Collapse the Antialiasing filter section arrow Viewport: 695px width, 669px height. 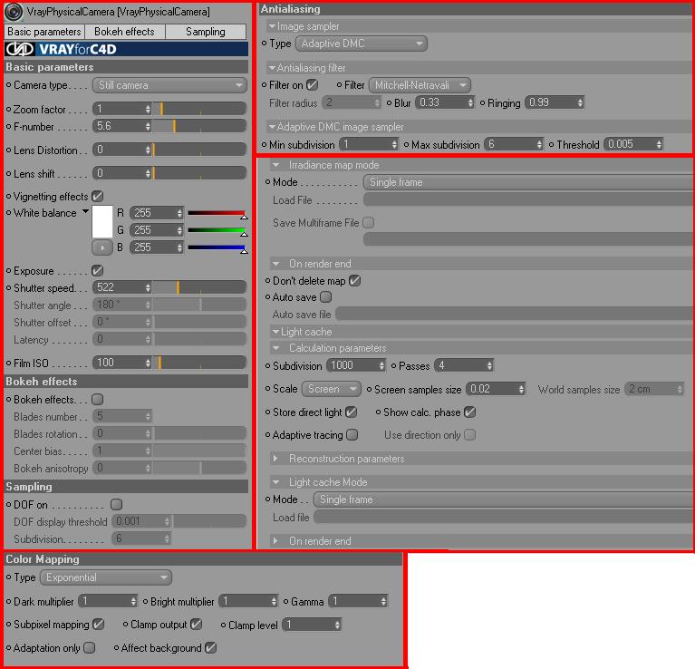click(272, 68)
